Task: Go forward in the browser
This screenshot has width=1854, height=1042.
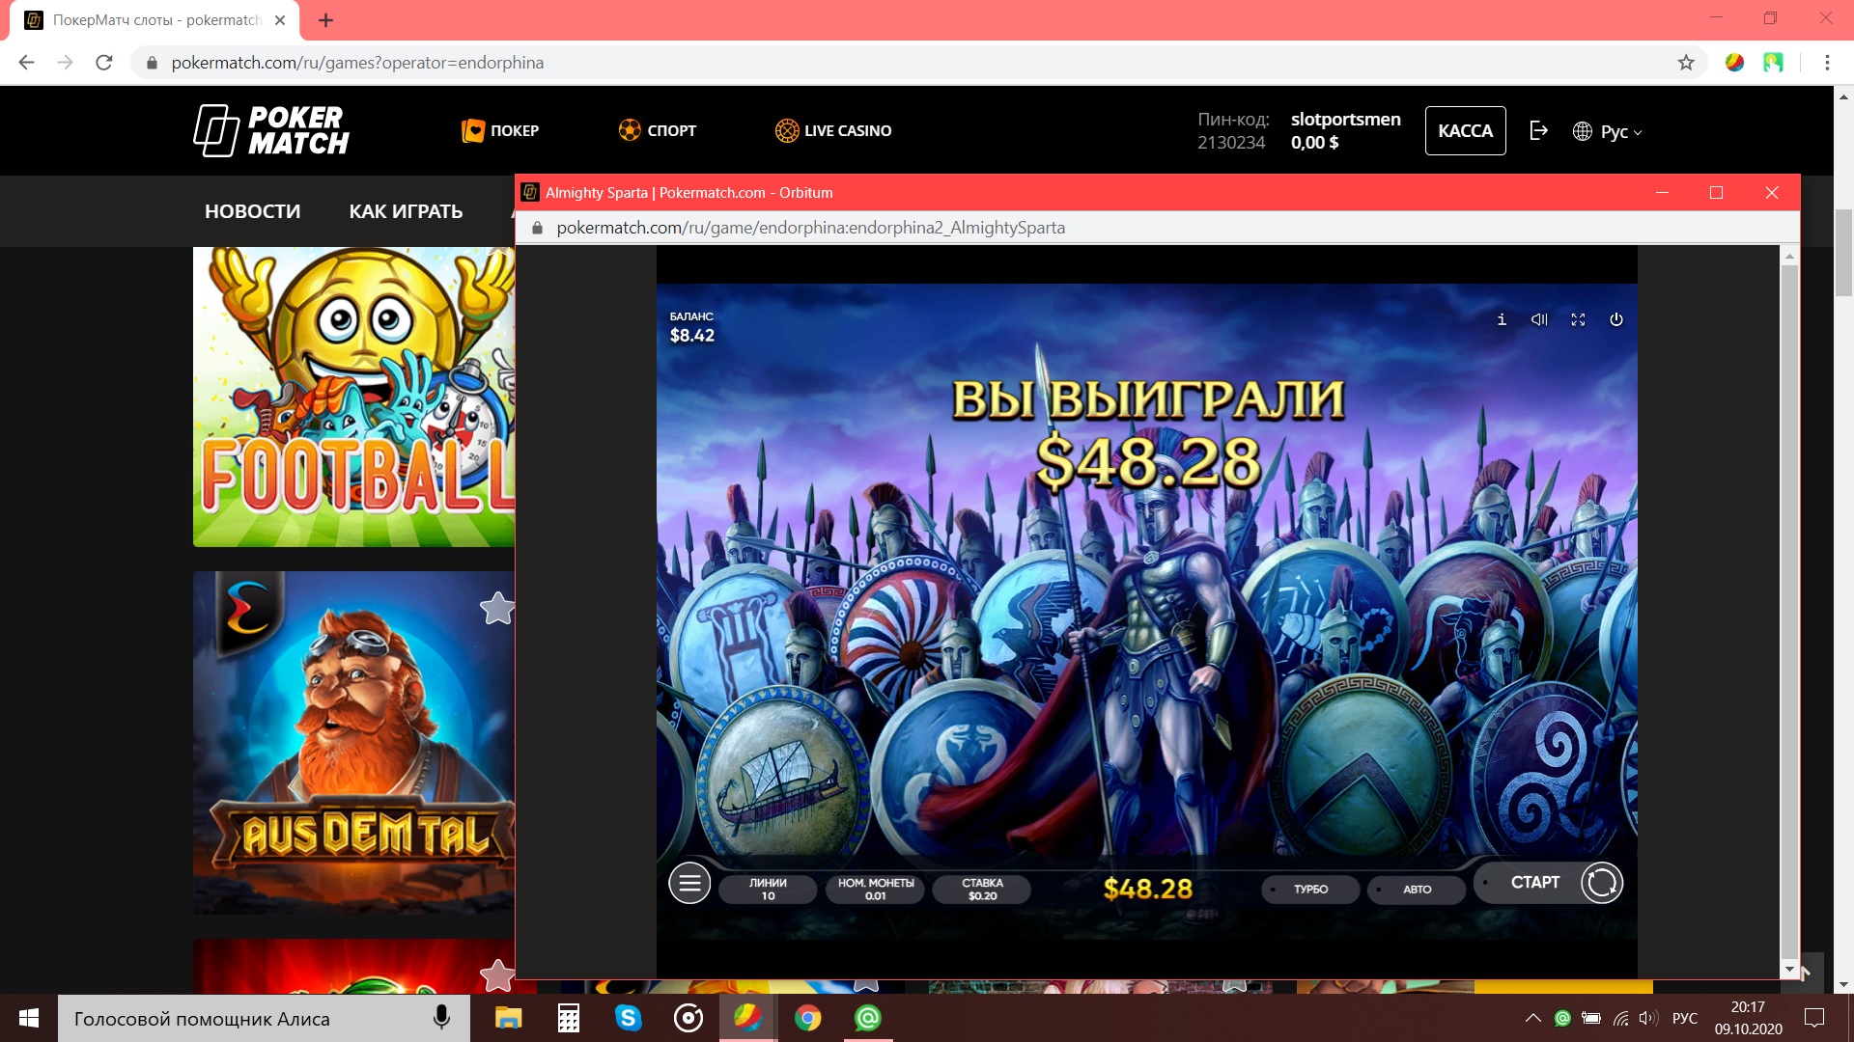Action: click(x=66, y=63)
